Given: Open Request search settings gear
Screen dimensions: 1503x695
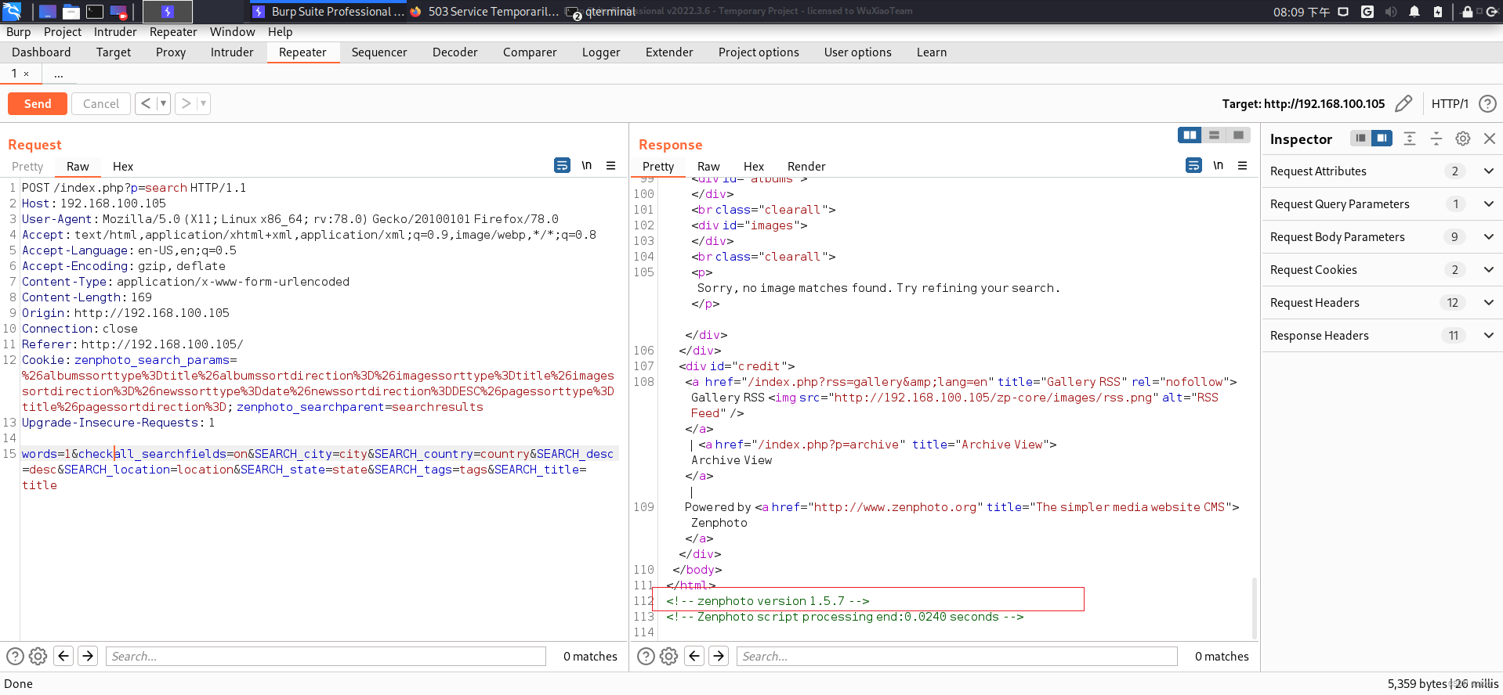Looking at the screenshot, I should click(x=38, y=656).
